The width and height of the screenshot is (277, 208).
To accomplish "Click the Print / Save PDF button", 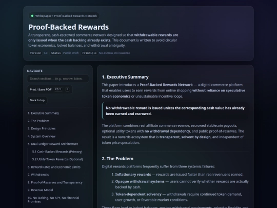I will click(x=50, y=89).
